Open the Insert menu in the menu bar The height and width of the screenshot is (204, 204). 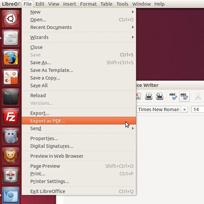click(70, 4)
